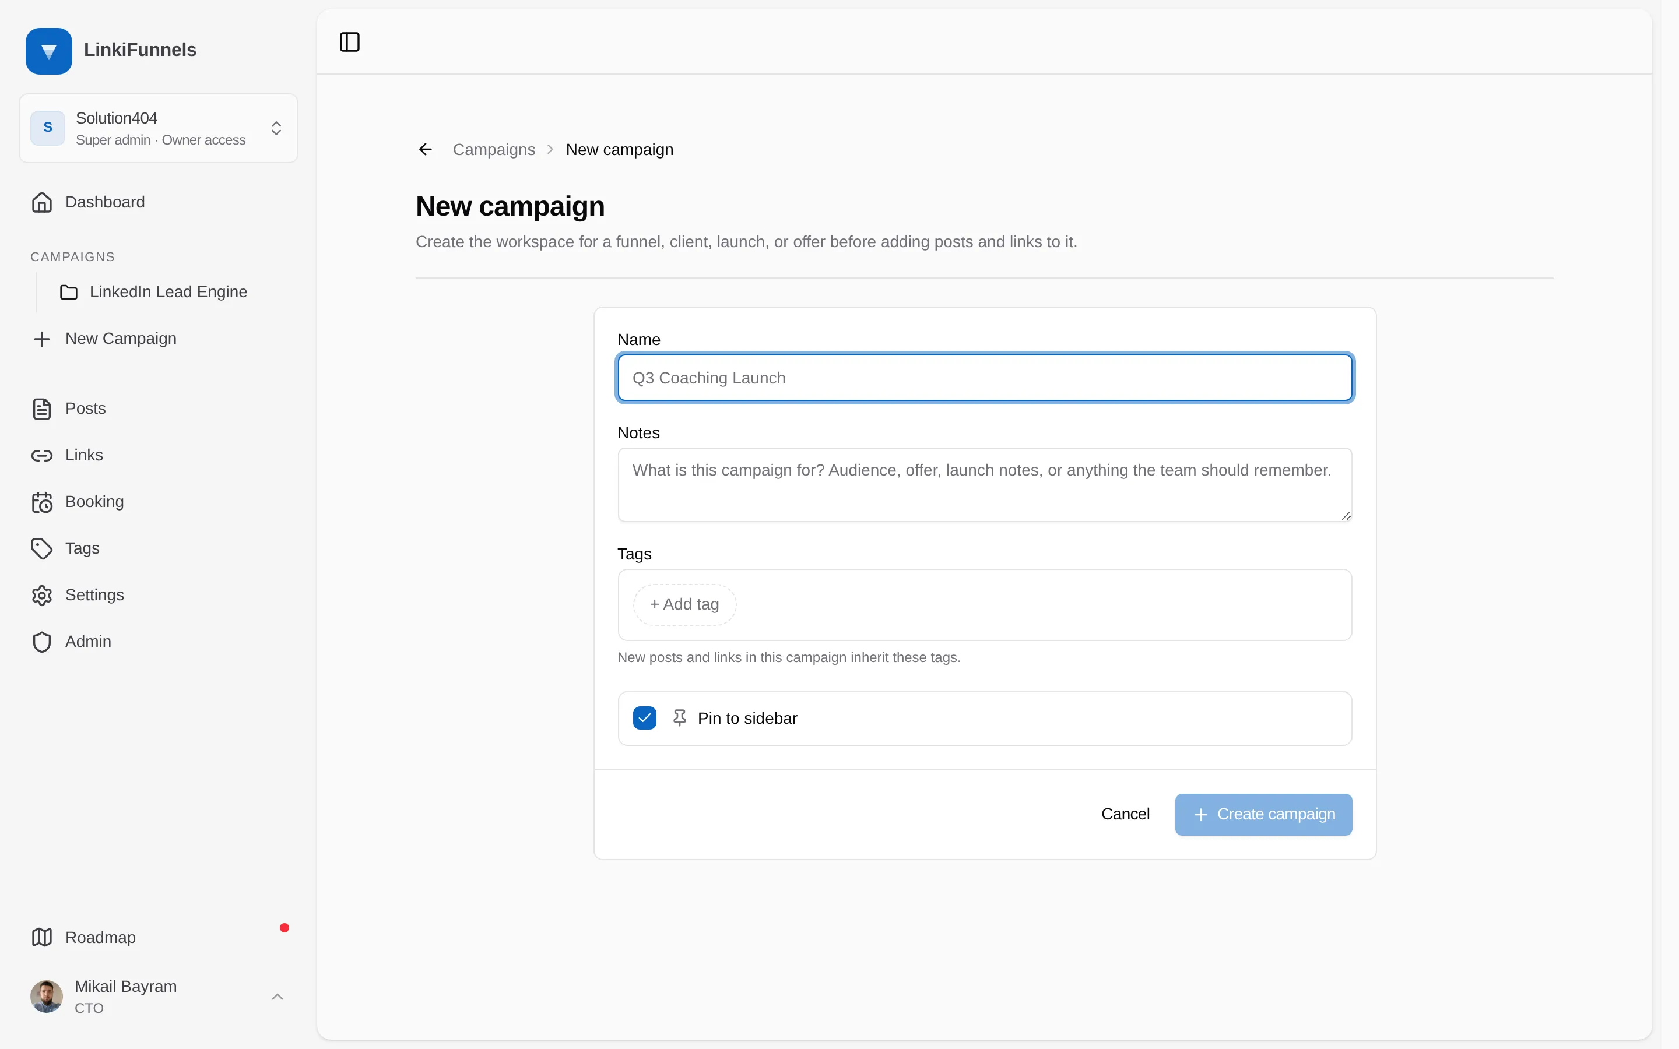Click the Settings gear icon
1679x1049 pixels.
[x=41, y=595]
